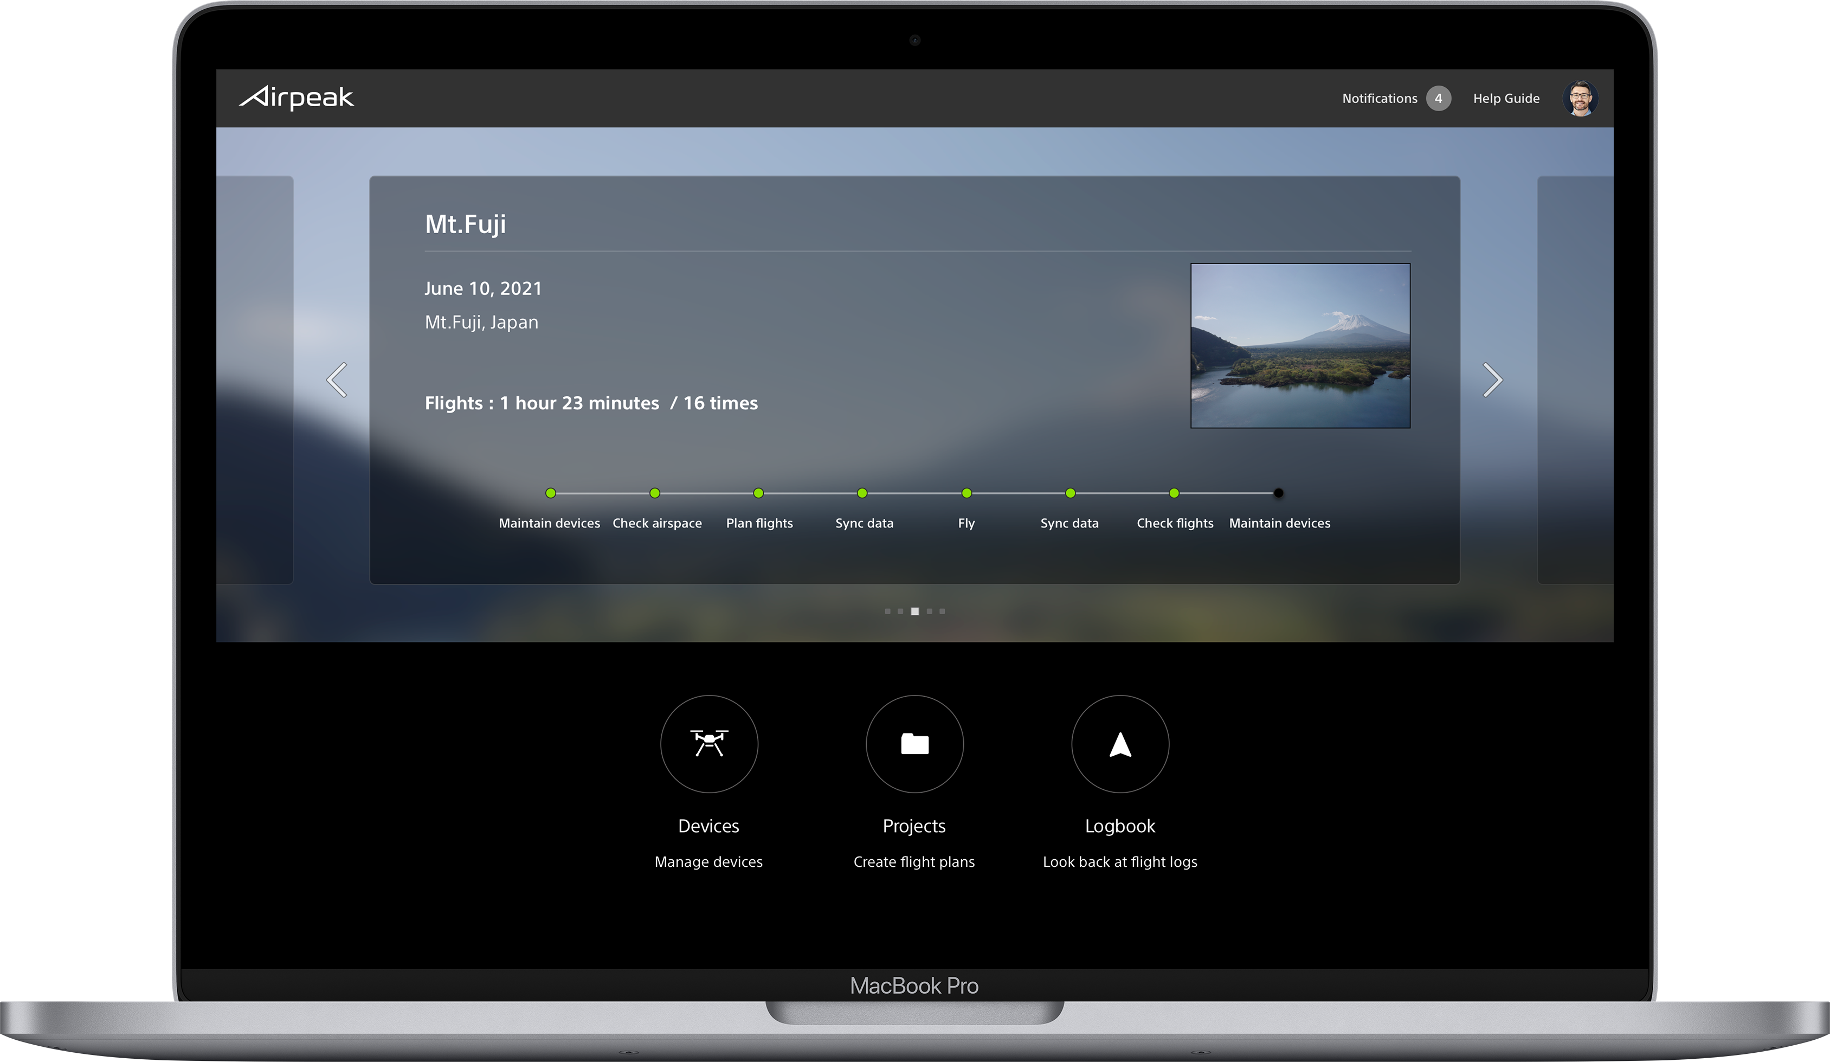The width and height of the screenshot is (1830, 1062).
Task: Click the Check airspace label
Action: 657,523
